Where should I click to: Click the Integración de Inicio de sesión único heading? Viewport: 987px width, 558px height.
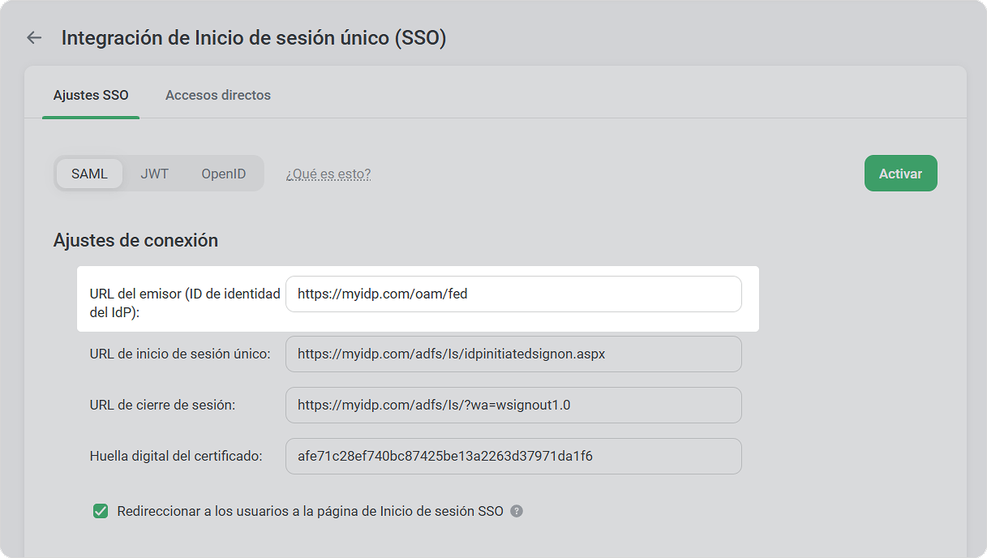254,37
